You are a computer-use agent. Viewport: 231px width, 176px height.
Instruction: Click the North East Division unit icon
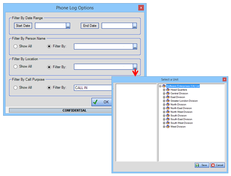168,108
